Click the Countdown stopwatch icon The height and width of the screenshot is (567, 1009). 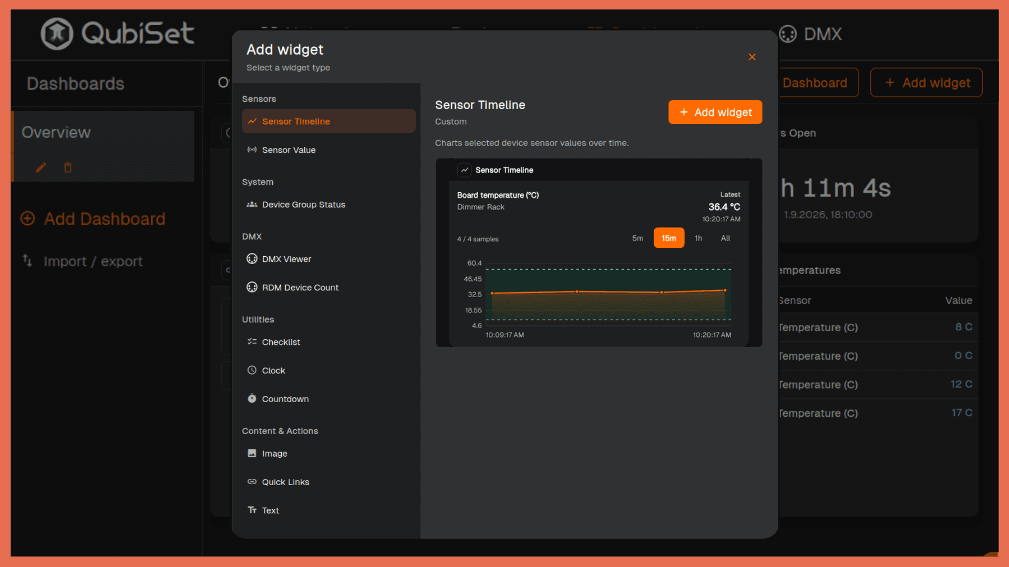(252, 398)
